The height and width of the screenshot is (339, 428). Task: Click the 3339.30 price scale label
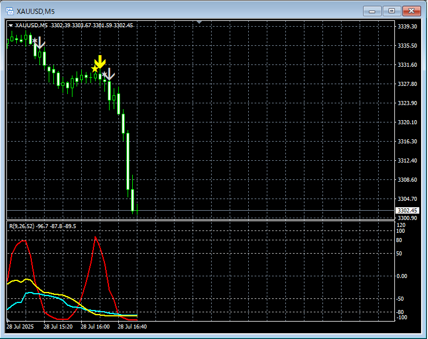[x=407, y=27]
